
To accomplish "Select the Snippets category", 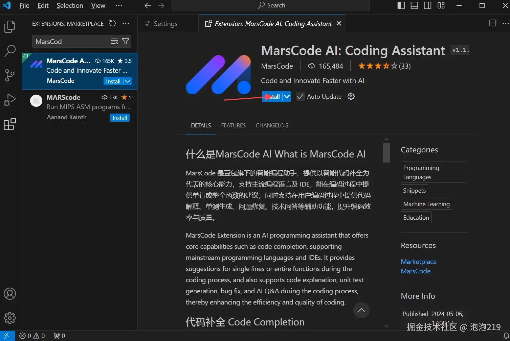I will point(414,190).
